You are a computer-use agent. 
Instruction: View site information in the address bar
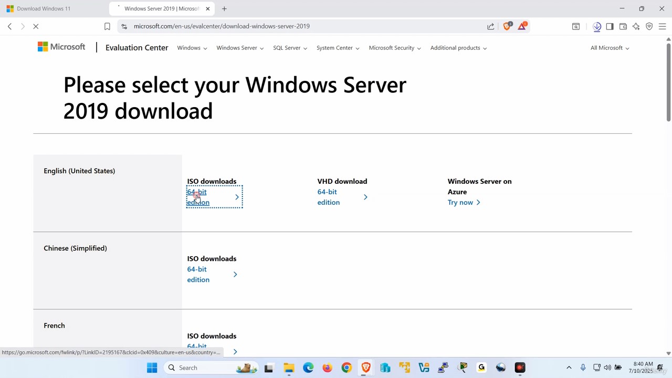click(124, 26)
